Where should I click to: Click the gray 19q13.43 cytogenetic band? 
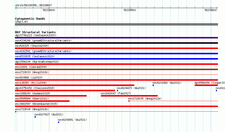point(116,24)
